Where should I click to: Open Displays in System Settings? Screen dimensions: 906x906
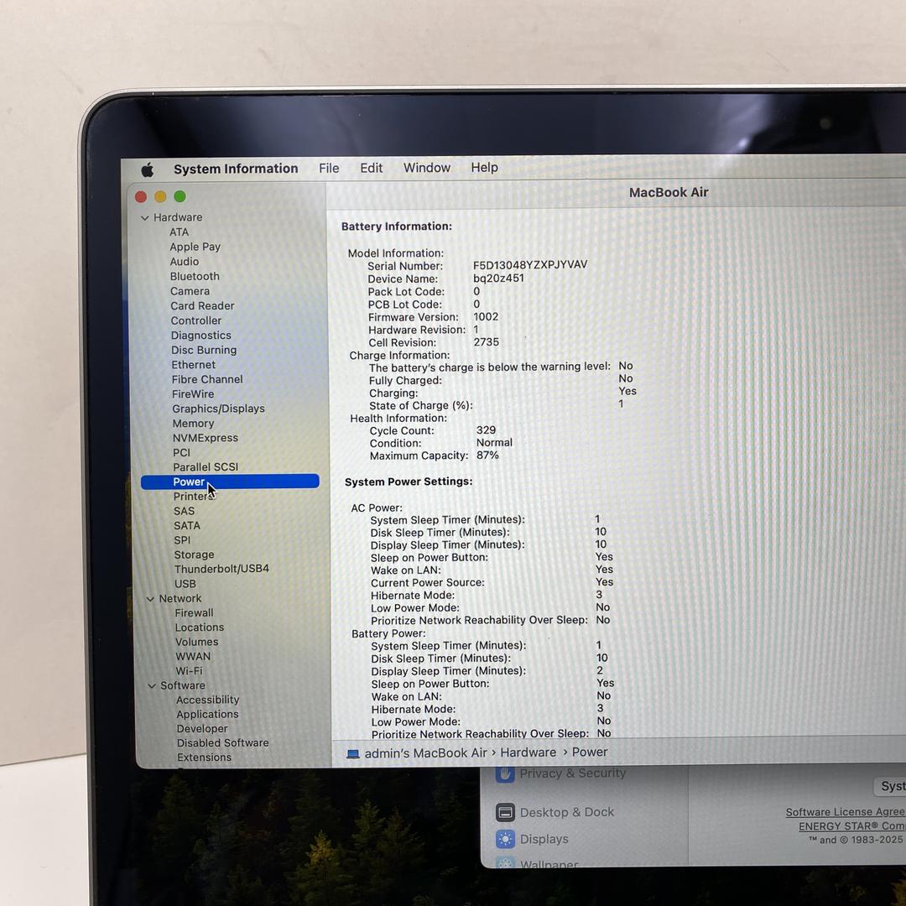coord(532,840)
